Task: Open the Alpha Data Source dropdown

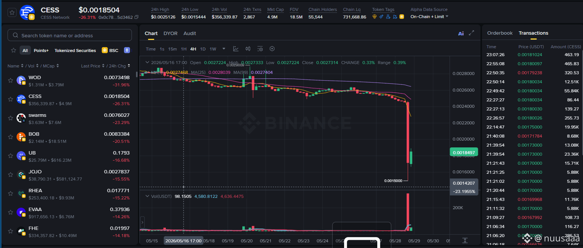Action: click(x=429, y=17)
